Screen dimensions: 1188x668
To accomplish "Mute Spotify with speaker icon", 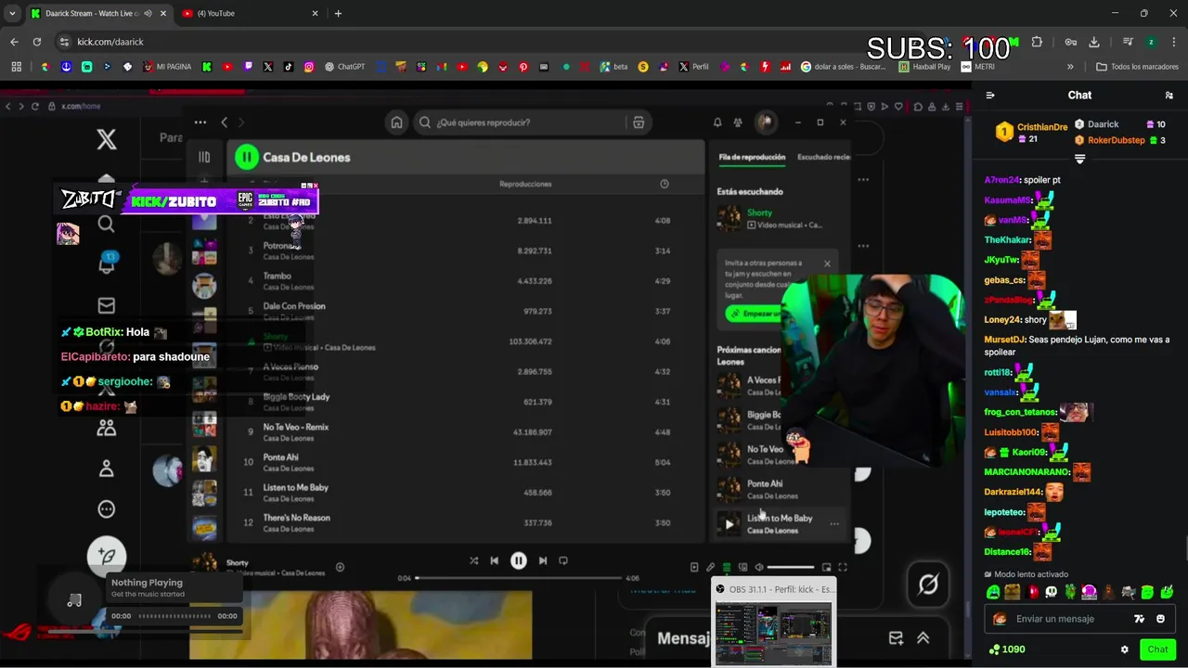I will 758,567.
